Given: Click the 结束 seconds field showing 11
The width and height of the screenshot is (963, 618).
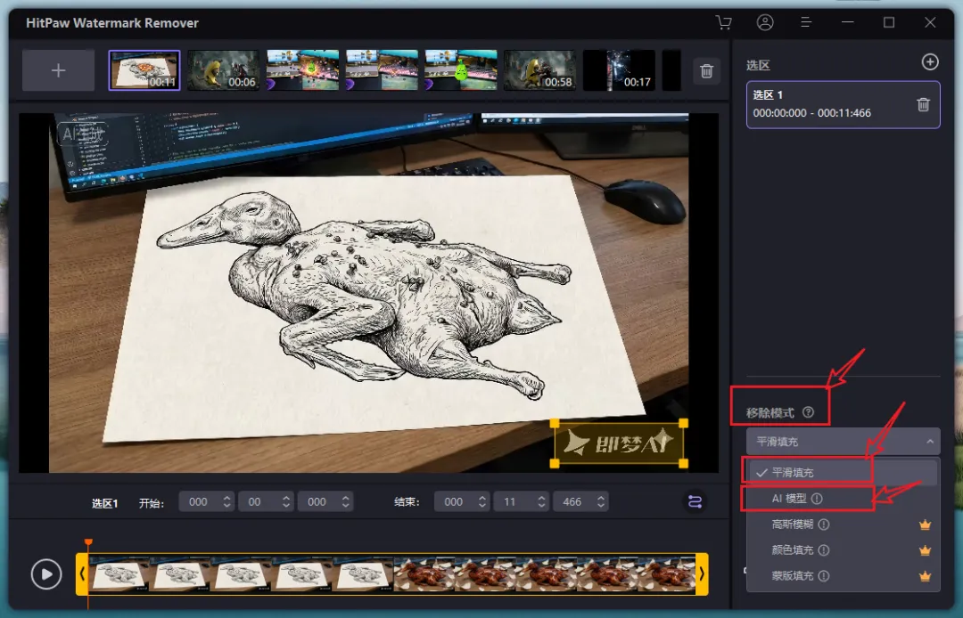Looking at the screenshot, I should click(x=521, y=501).
